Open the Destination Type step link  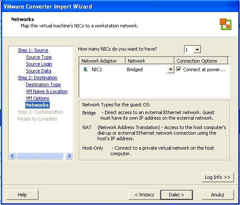pos(43,84)
